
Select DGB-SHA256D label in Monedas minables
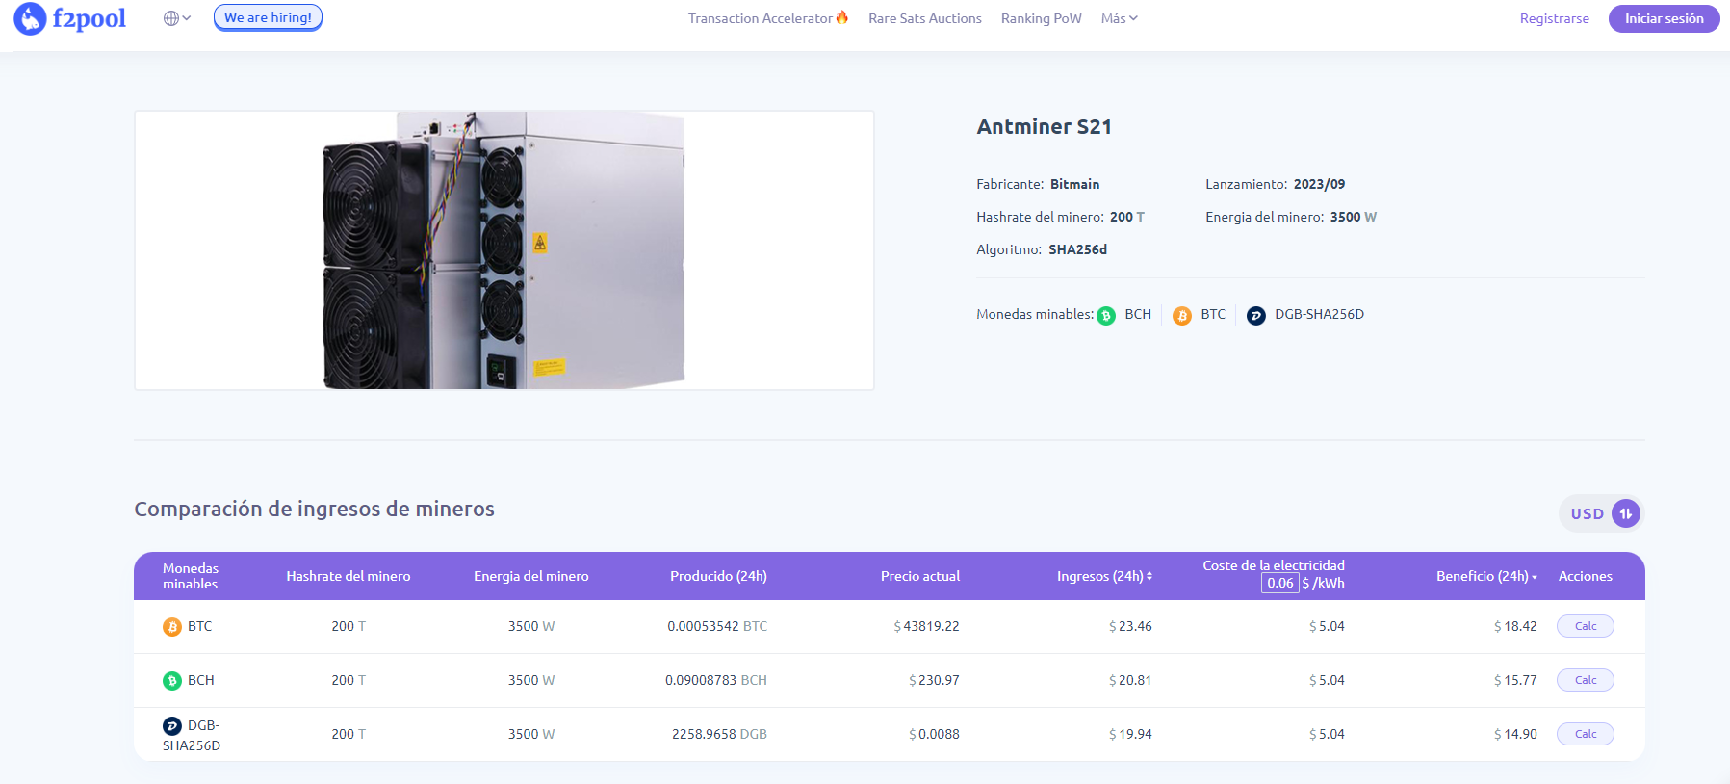pos(1319,314)
